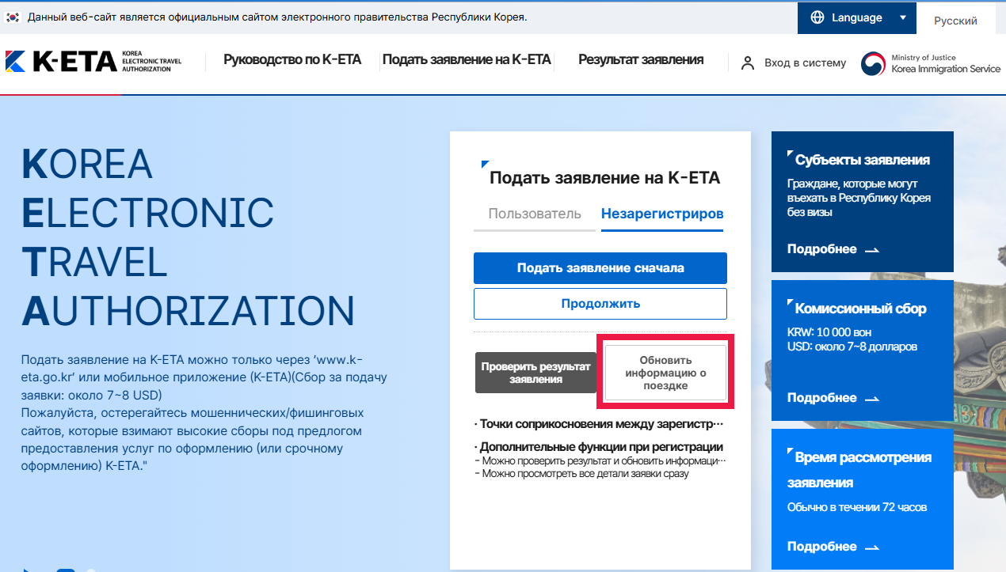Open the Руководство по K-ETA menu
Image resolution: width=1006 pixels, height=572 pixels.
pos(292,59)
